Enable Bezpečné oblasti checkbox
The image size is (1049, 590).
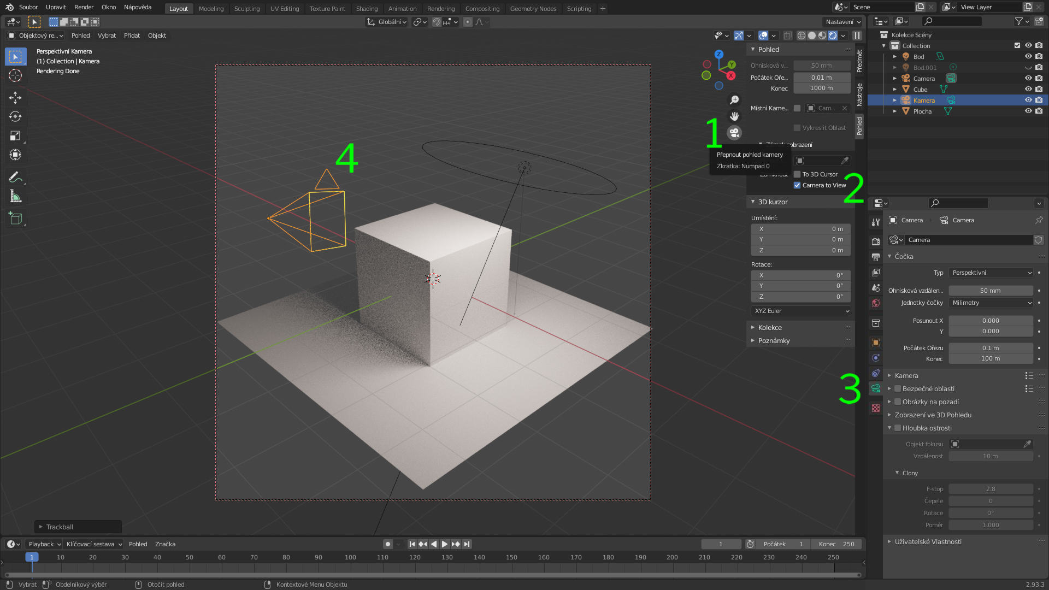tap(898, 388)
